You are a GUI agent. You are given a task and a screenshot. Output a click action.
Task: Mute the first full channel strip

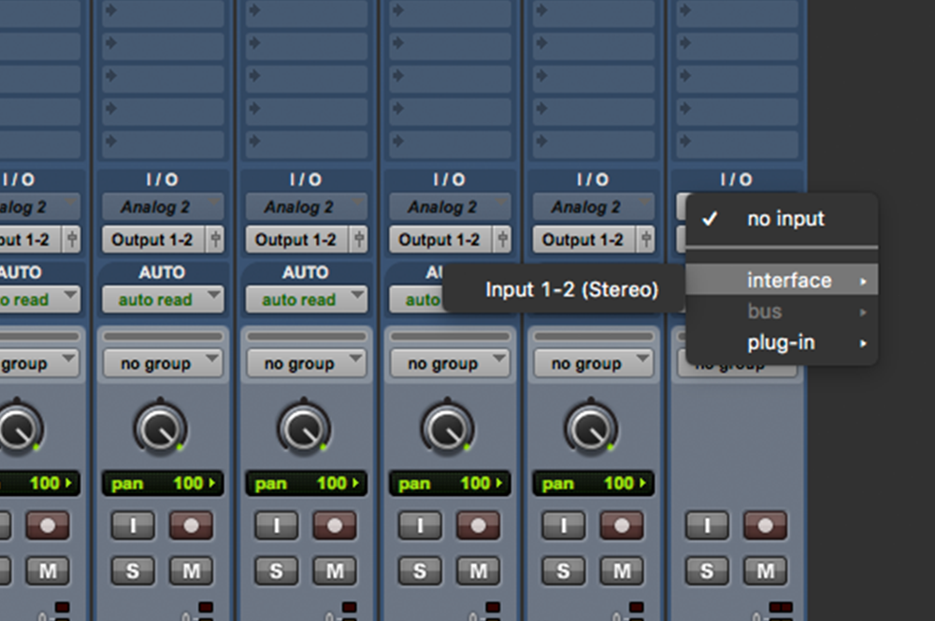coord(191,570)
